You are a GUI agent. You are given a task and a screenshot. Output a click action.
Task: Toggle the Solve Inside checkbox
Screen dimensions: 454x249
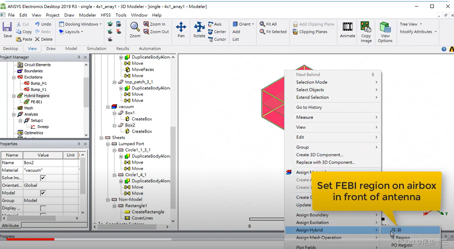[x=43, y=178]
